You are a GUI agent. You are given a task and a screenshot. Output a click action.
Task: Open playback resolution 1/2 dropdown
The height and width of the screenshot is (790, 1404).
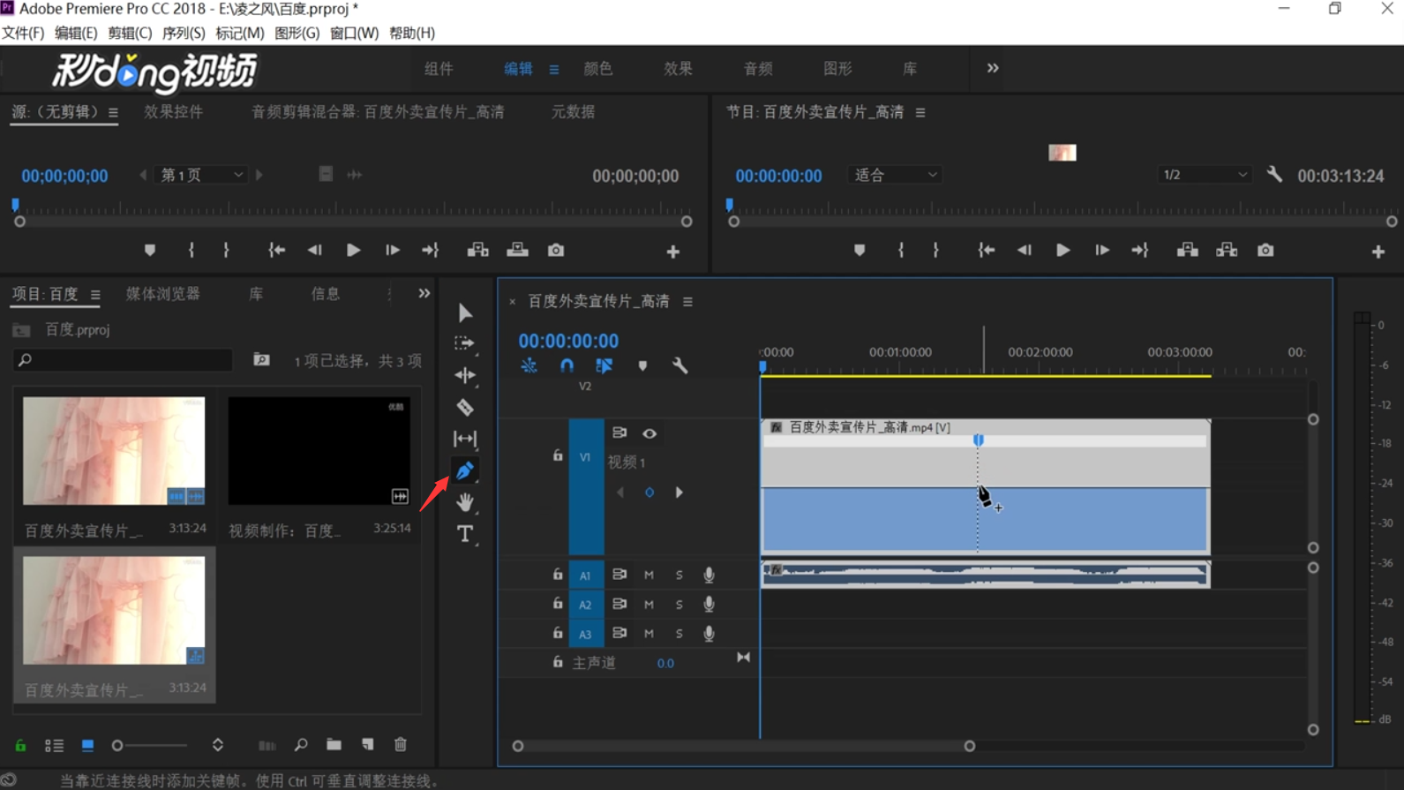click(1205, 175)
